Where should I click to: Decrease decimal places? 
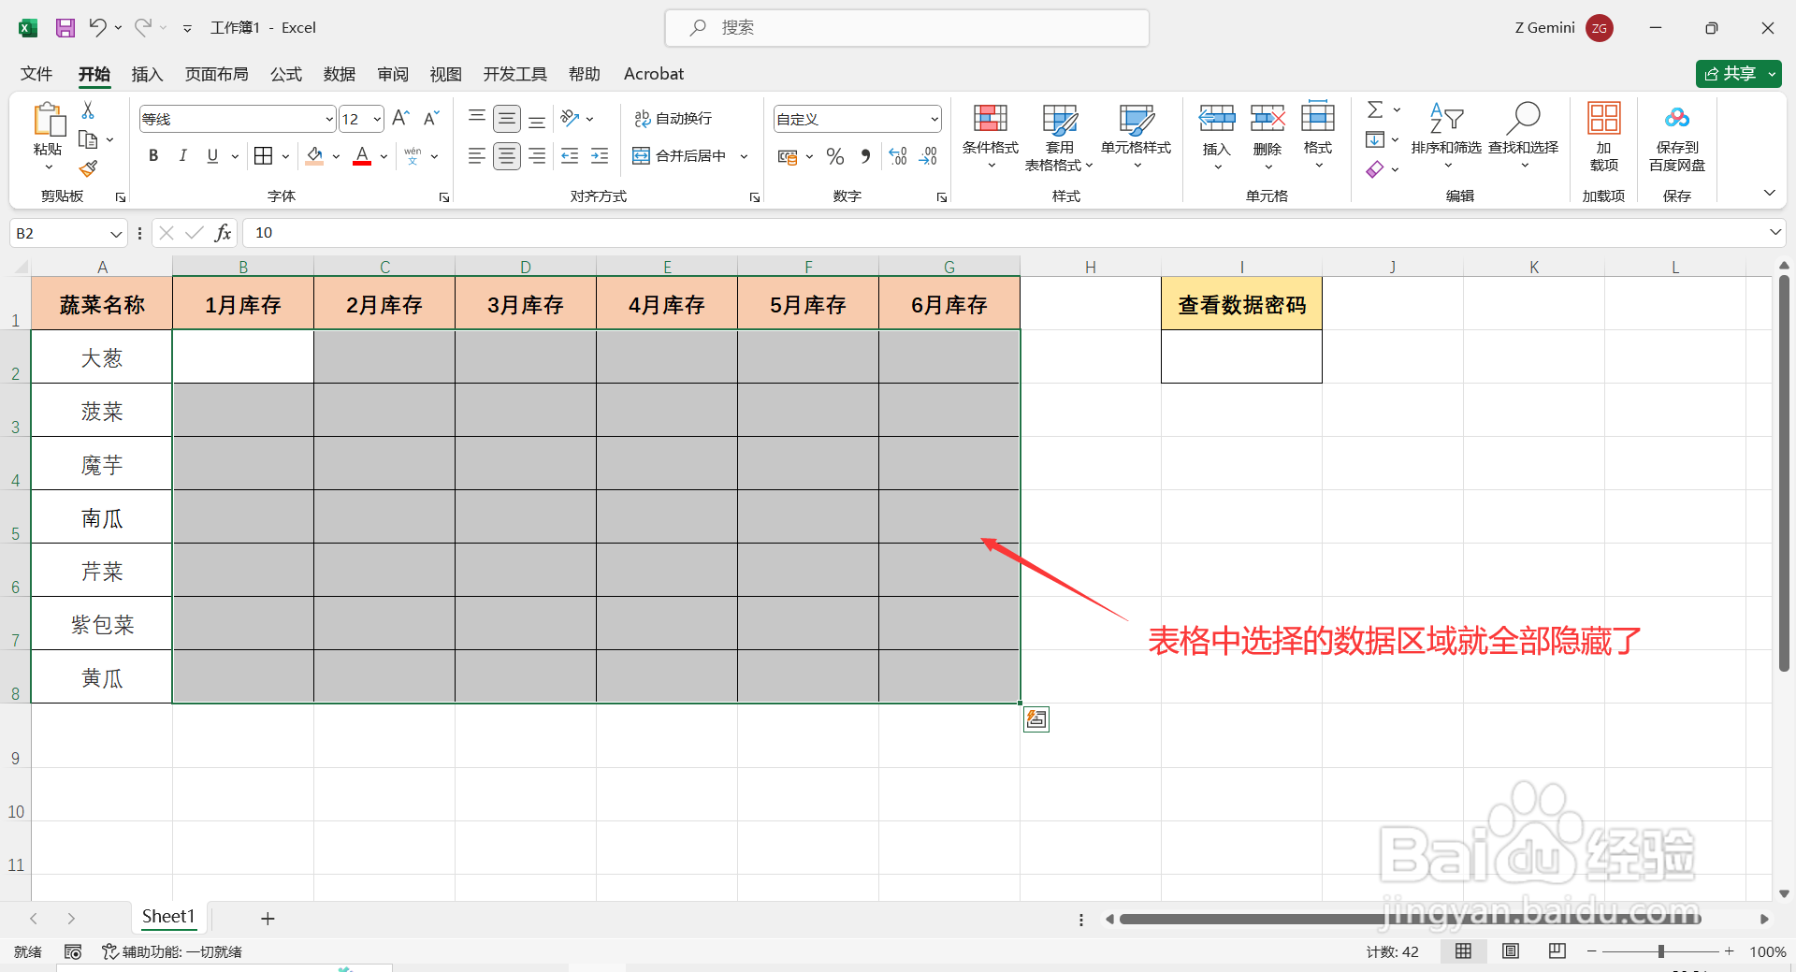pos(928,156)
